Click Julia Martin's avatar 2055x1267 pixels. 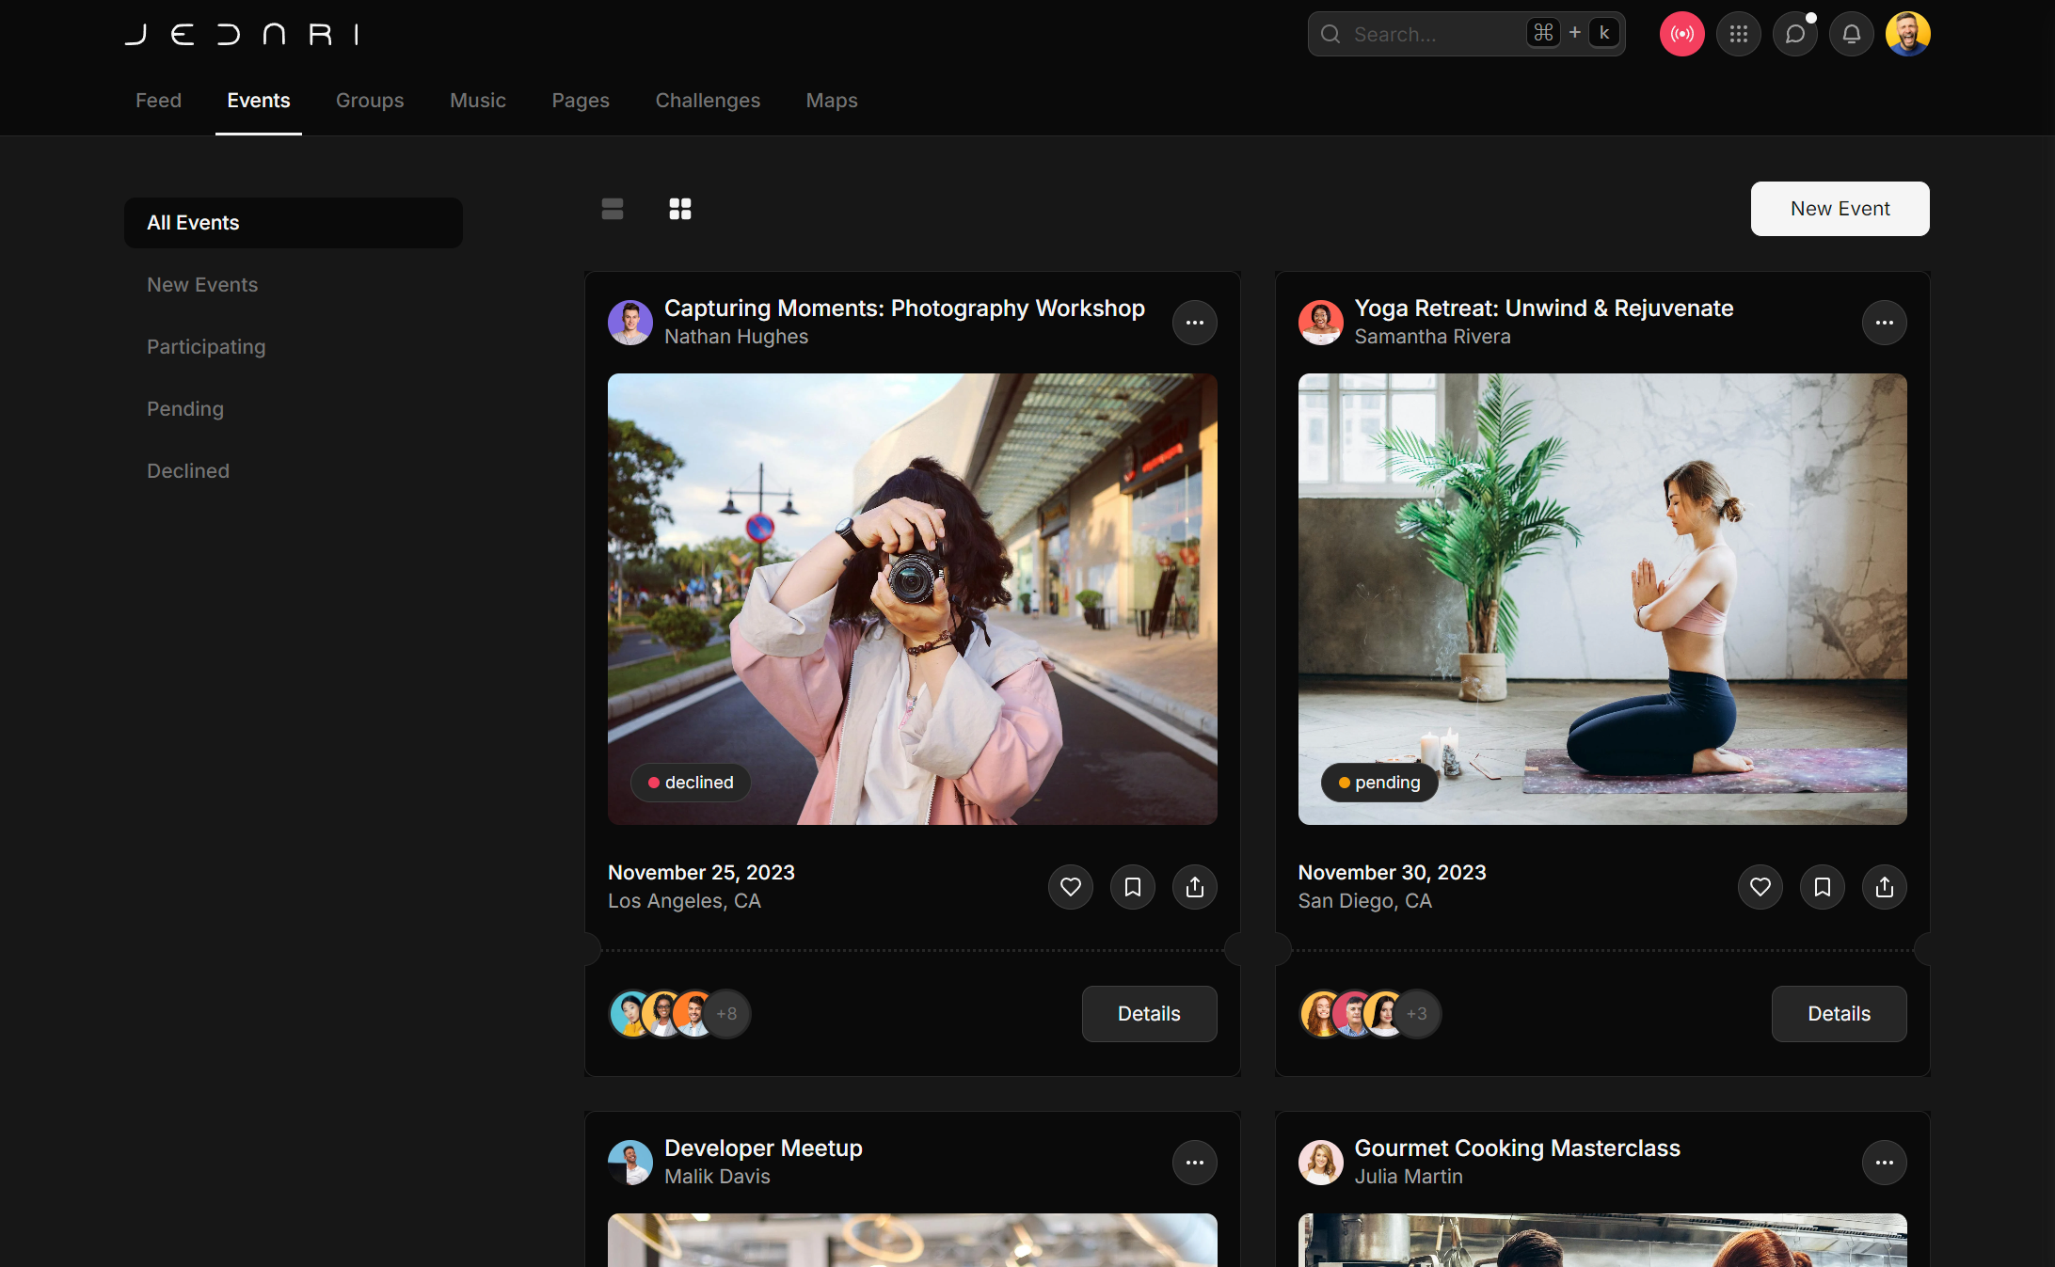pos(1320,1163)
